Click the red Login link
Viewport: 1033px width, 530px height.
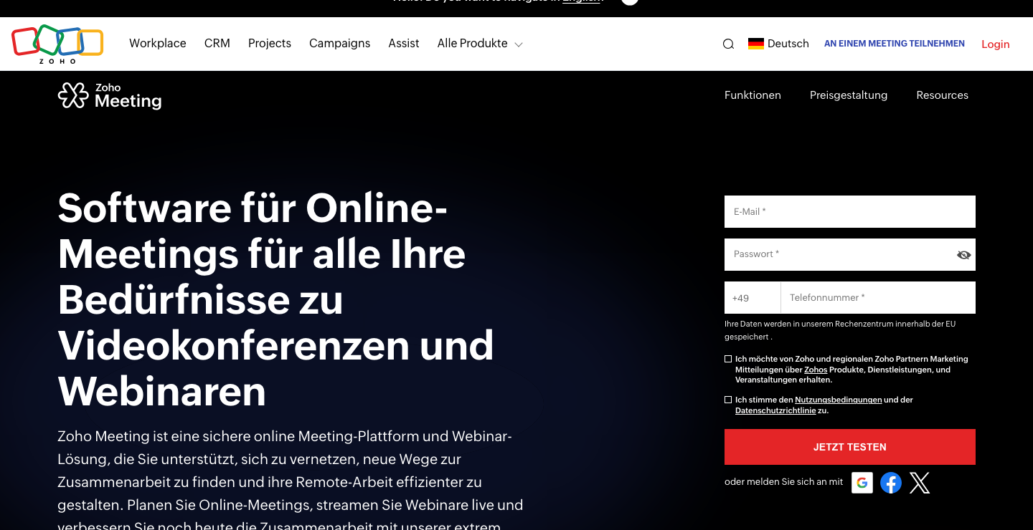(x=996, y=44)
